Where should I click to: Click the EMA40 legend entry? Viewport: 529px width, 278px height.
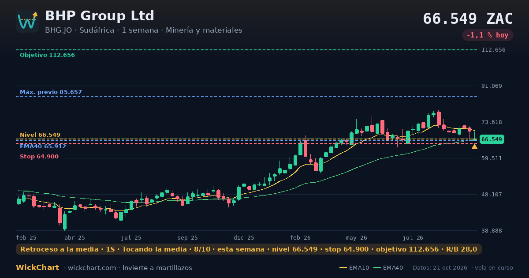388,268
